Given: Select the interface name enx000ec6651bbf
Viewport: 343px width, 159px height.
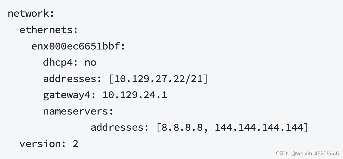Looking at the screenshot, I should 76,46.
